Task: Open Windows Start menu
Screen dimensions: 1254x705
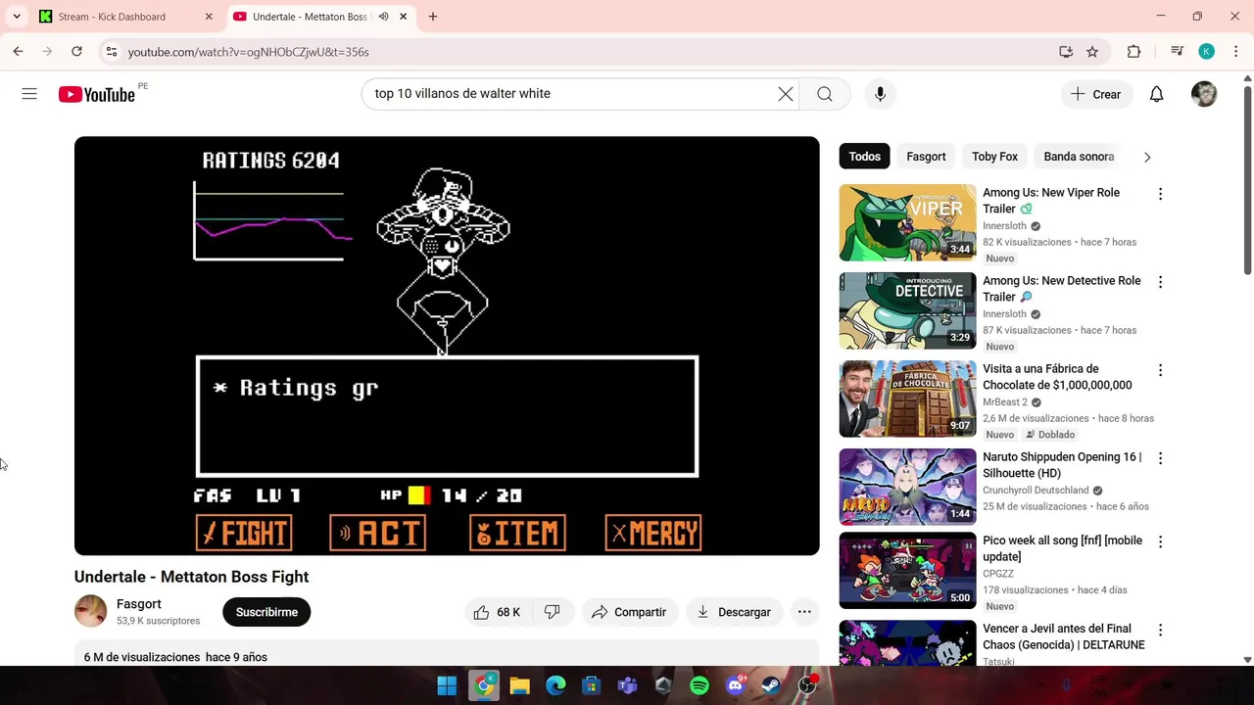Action: tap(447, 686)
